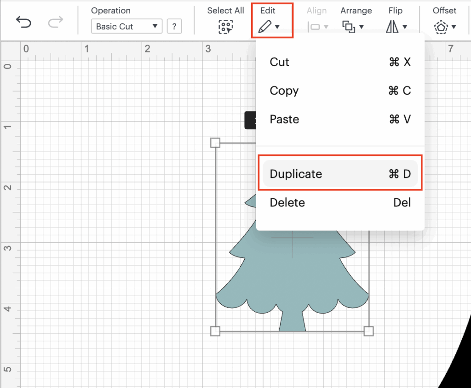The image size is (471, 388).
Task: Click the Undo arrow
Action: coord(23,22)
